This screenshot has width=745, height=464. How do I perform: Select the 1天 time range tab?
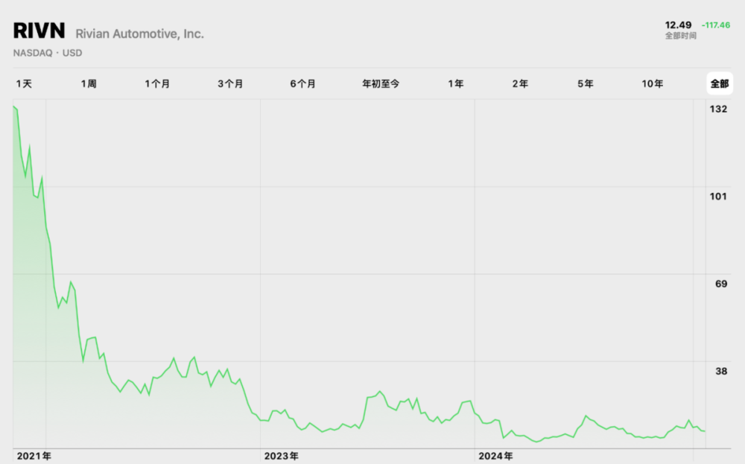coord(25,83)
